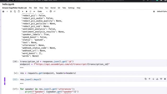Expand collapsed output under cell 20
The height and width of the screenshot is (94, 167).
coord(22,68)
